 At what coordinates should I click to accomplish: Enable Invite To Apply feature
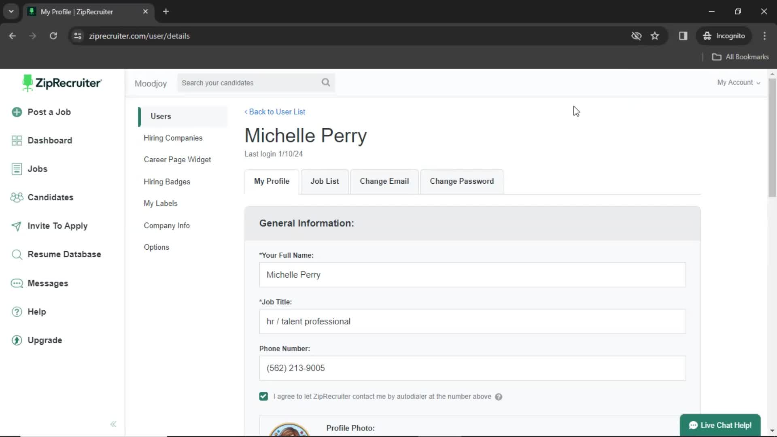[x=57, y=225]
